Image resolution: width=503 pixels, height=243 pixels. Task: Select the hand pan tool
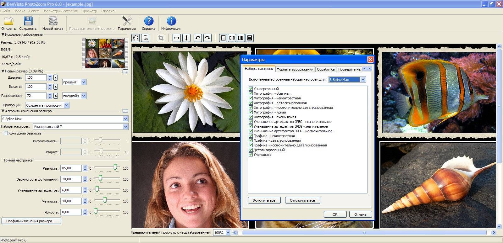135,38
